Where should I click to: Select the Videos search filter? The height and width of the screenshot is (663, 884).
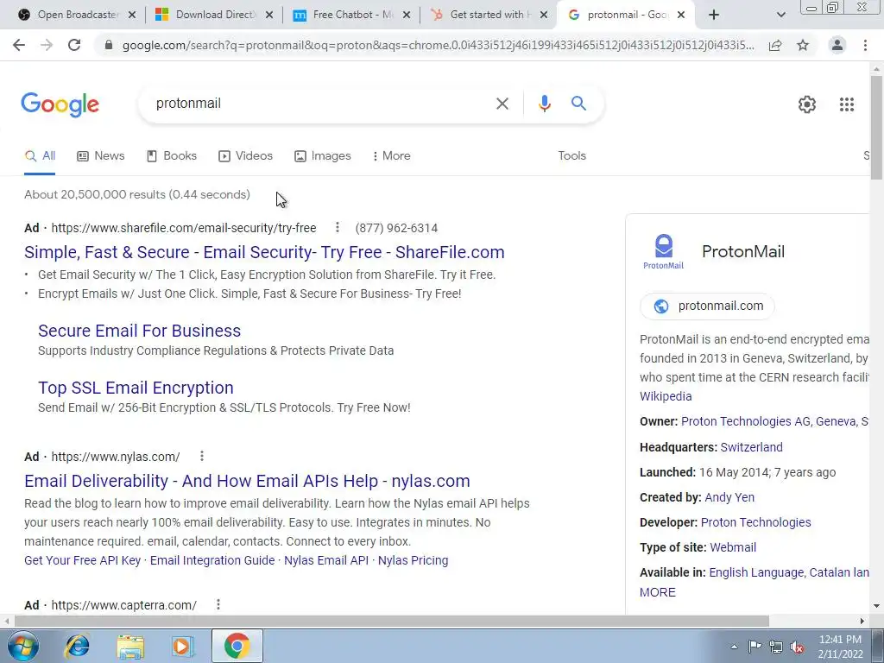[246, 155]
